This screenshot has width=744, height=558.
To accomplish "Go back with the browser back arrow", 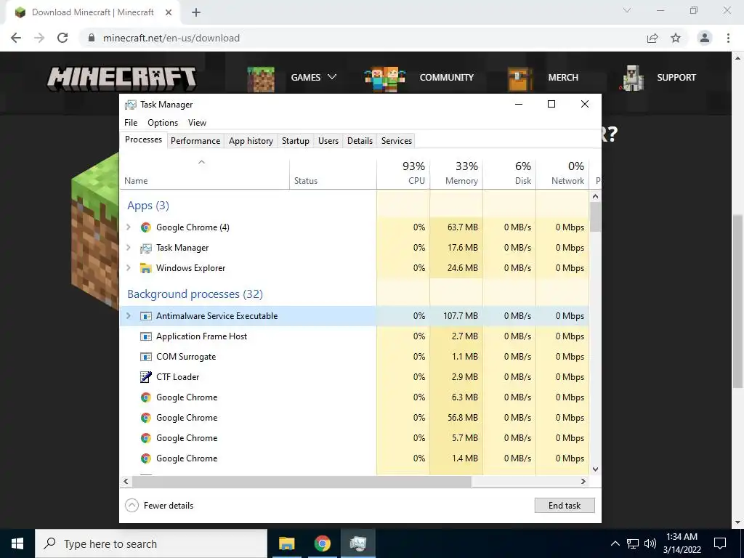I will click(x=16, y=38).
